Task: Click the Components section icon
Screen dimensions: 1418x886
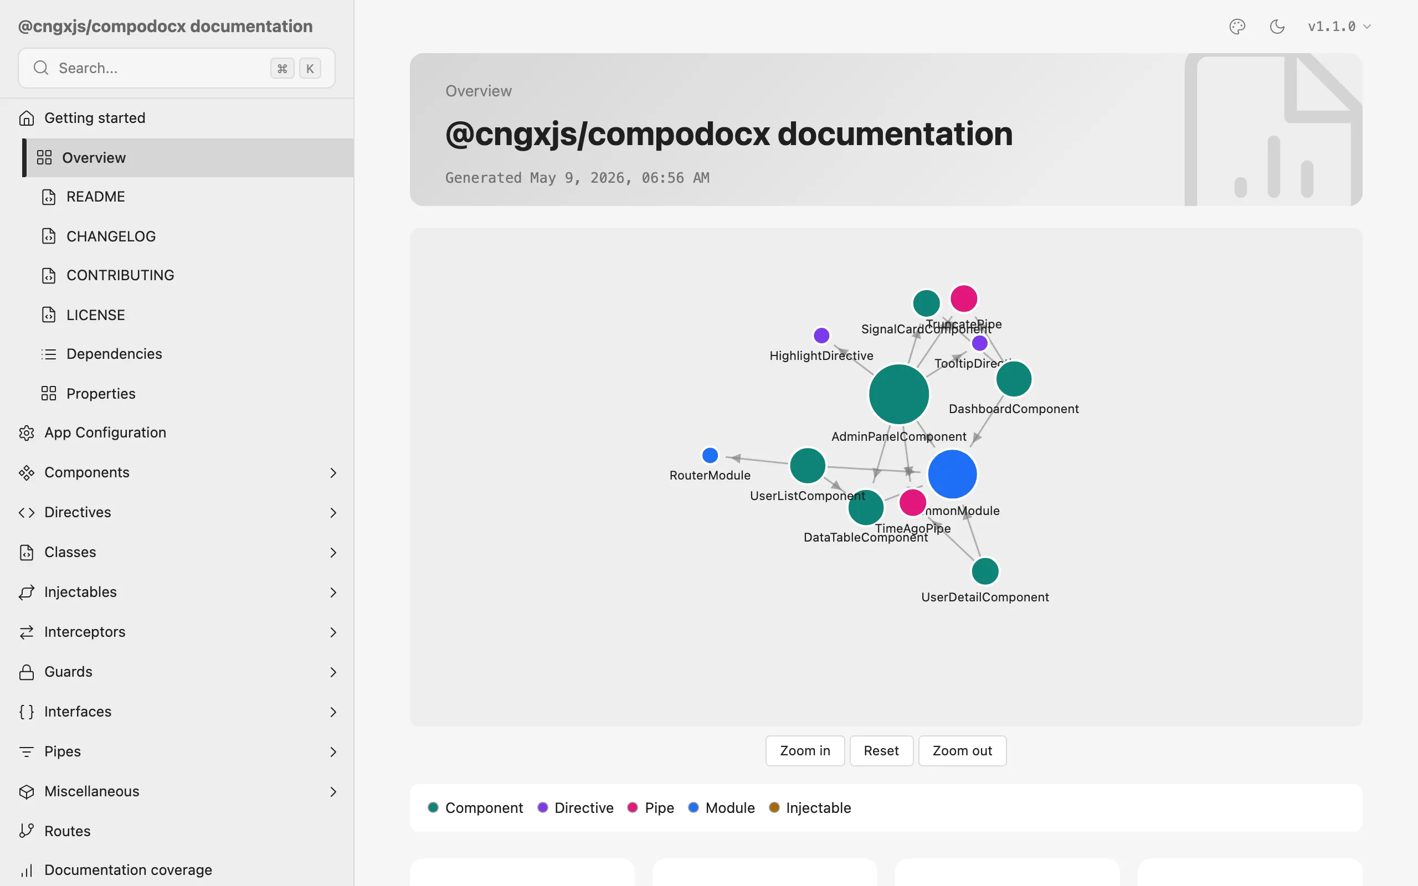Action: [27, 473]
